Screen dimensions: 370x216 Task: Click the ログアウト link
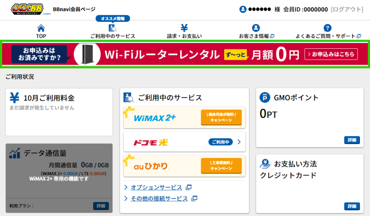[x=347, y=9]
